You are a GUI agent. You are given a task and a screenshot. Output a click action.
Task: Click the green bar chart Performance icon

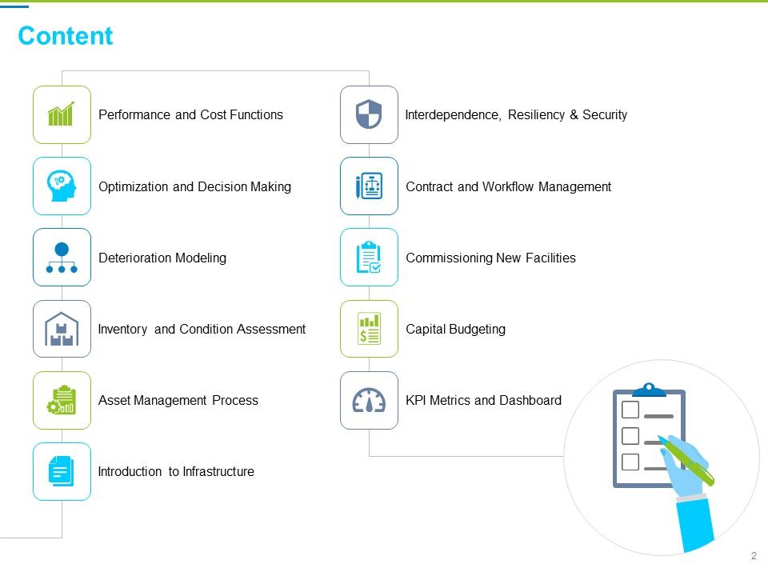[62, 114]
